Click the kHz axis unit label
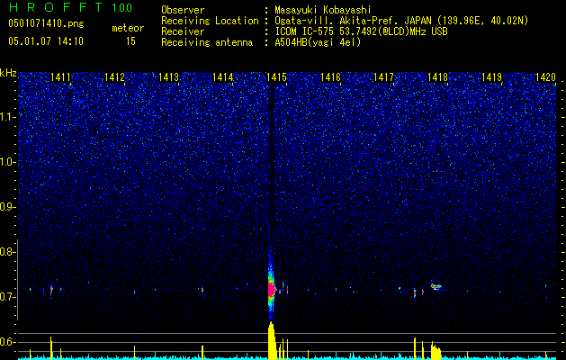 [8, 73]
